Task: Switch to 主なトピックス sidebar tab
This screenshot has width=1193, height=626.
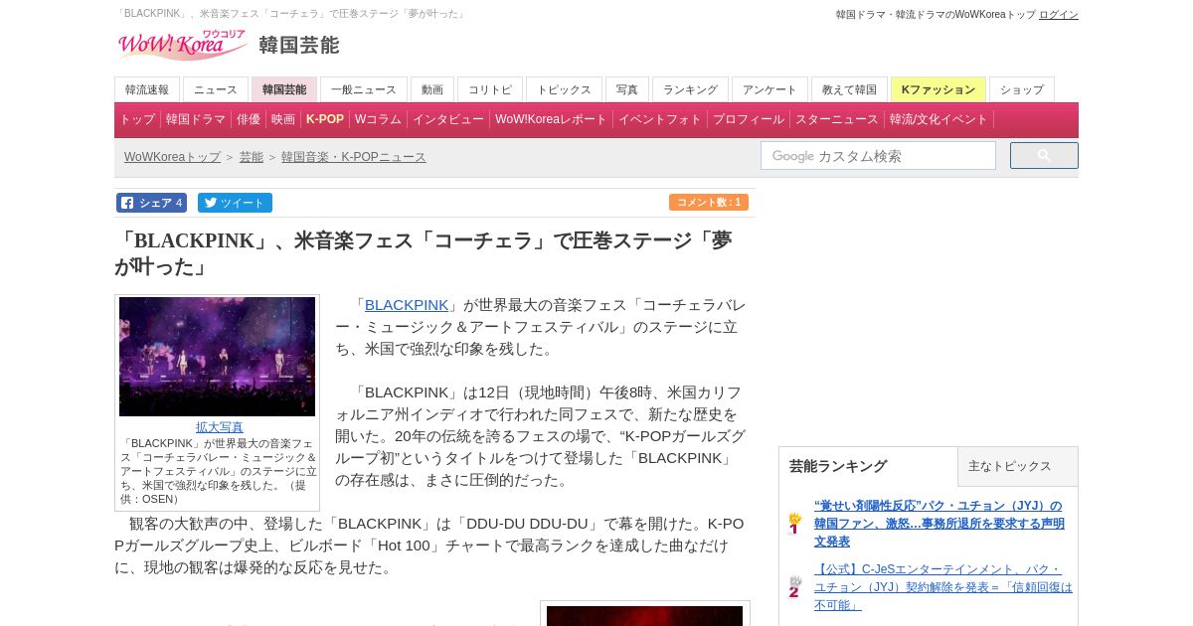Action: tap(1018, 466)
